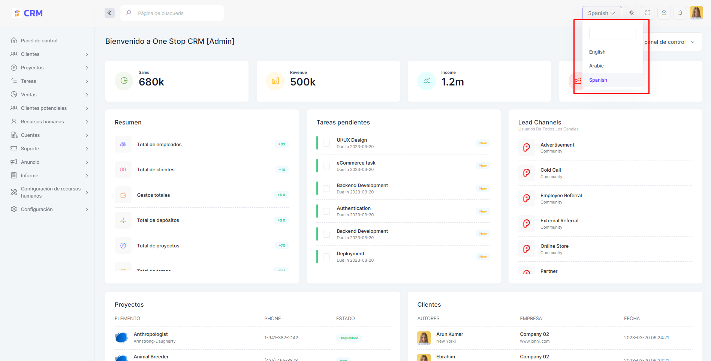Image resolution: width=711 pixels, height=361 pixels.
Task: Click the Unqualified status badge
Action: pyautogui.click(x=349, y=338)
